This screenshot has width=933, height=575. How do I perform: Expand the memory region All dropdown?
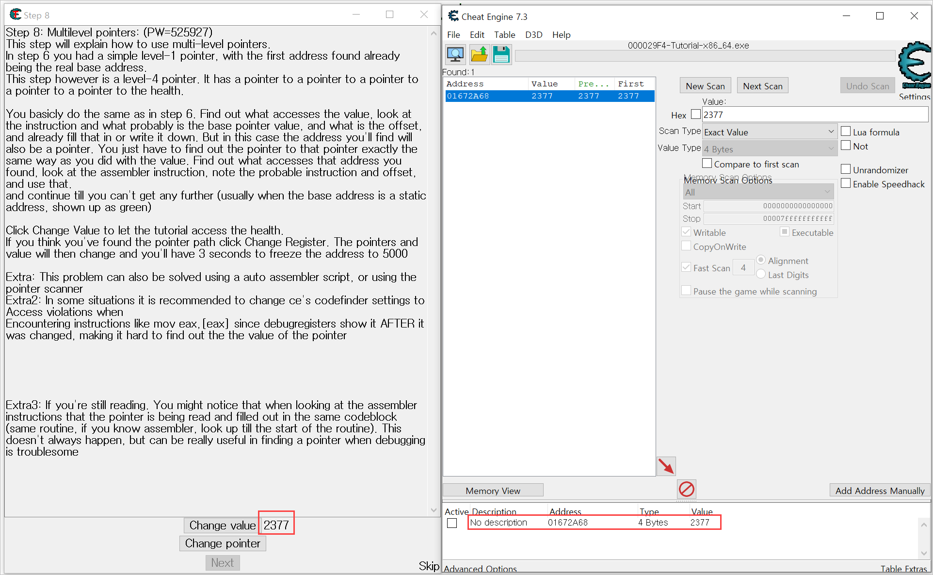click(758, 192)
